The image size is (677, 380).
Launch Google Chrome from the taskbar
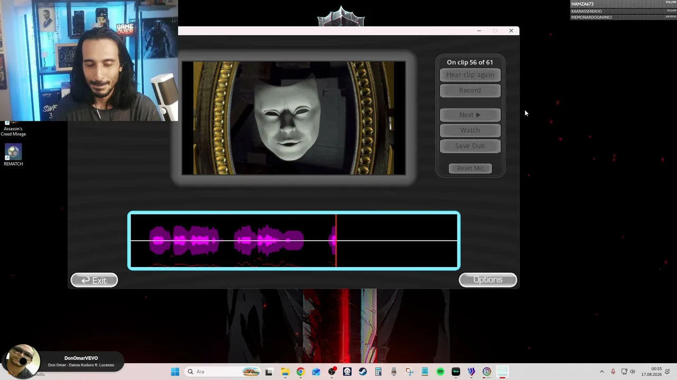[x=300, y=372]
